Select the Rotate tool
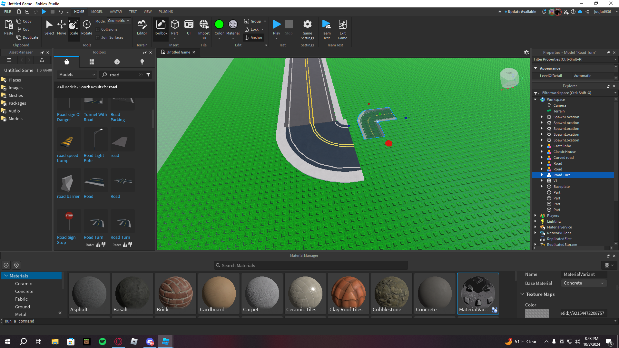Viewport: 619px width, 348px height. pyautogui.click(x=86, y=27)
